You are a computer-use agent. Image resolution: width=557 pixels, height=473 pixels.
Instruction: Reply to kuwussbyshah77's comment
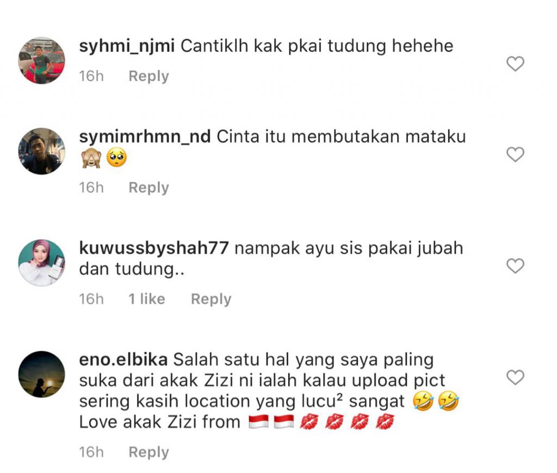[211, 299]
